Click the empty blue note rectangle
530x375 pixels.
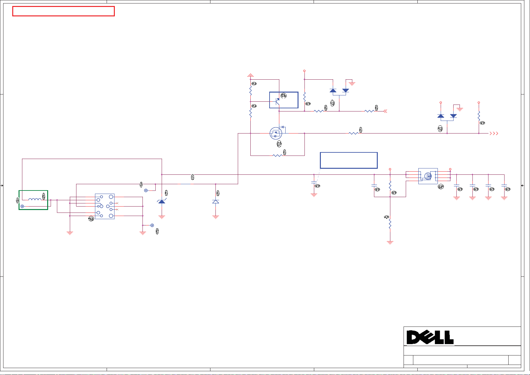[x=349, y=160]
